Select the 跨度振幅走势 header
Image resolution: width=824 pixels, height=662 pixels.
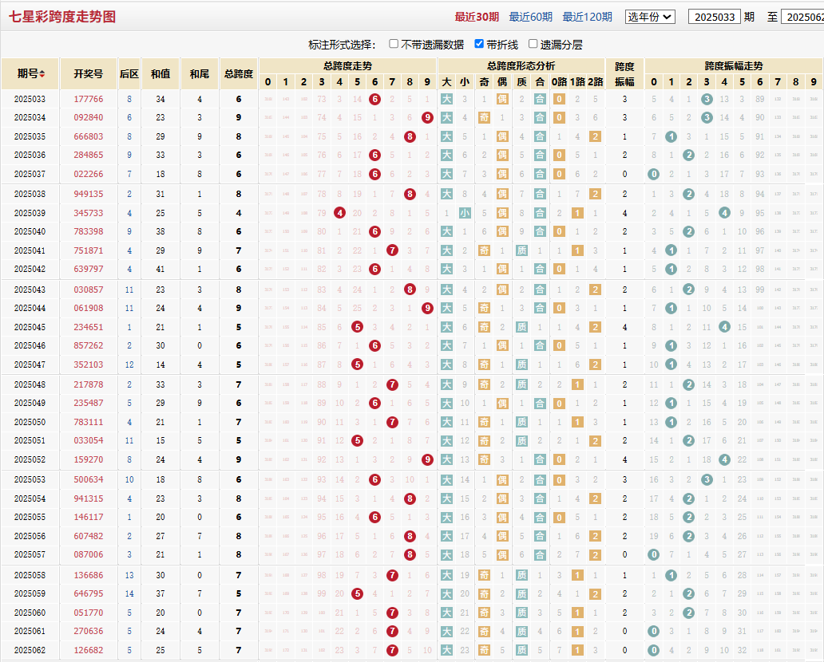pos(734,66)
